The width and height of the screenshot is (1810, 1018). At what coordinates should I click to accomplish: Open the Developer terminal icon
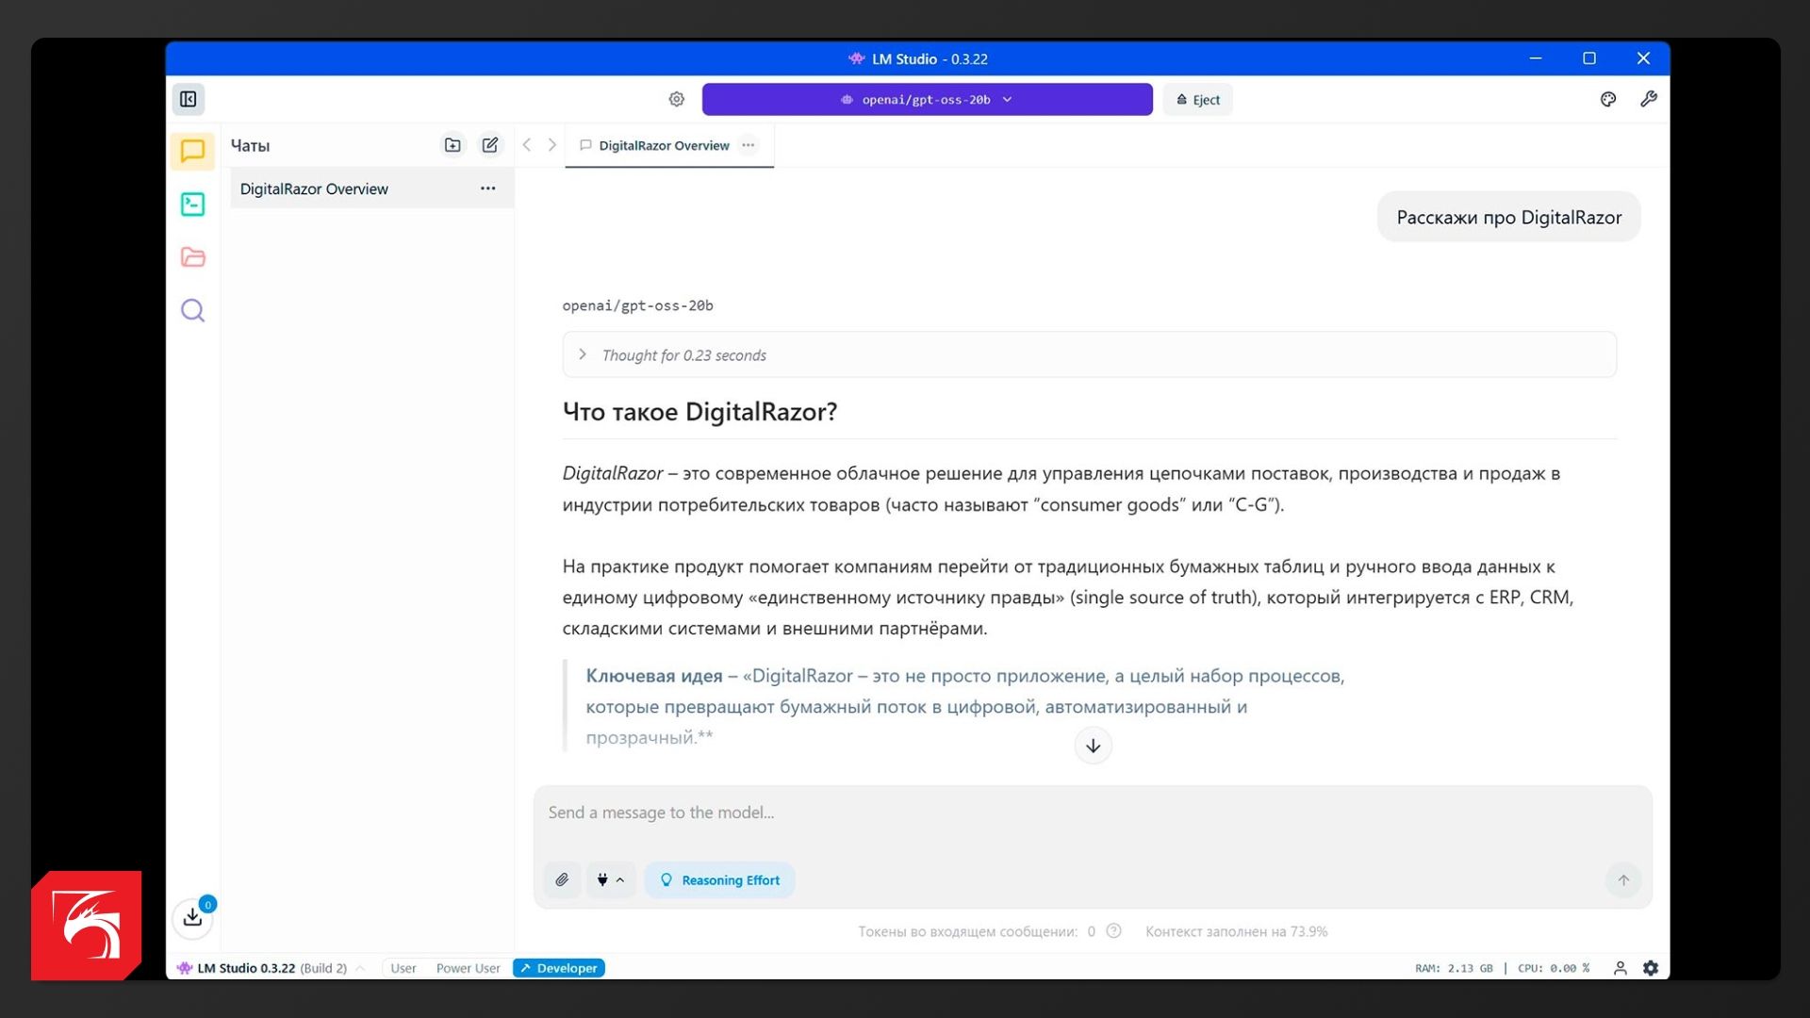click(x=192, y=204)
